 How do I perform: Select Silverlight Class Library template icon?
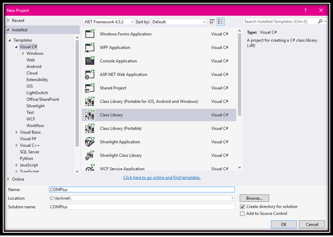[x=90, y=155]
